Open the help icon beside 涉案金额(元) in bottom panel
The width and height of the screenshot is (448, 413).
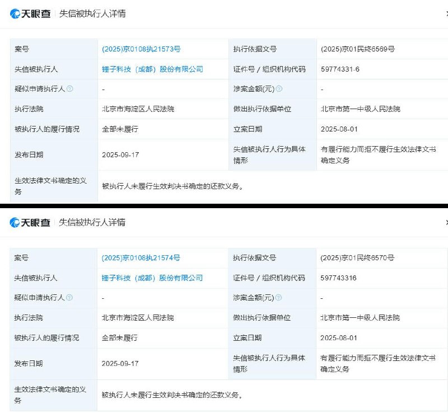(x=278, y=298)
